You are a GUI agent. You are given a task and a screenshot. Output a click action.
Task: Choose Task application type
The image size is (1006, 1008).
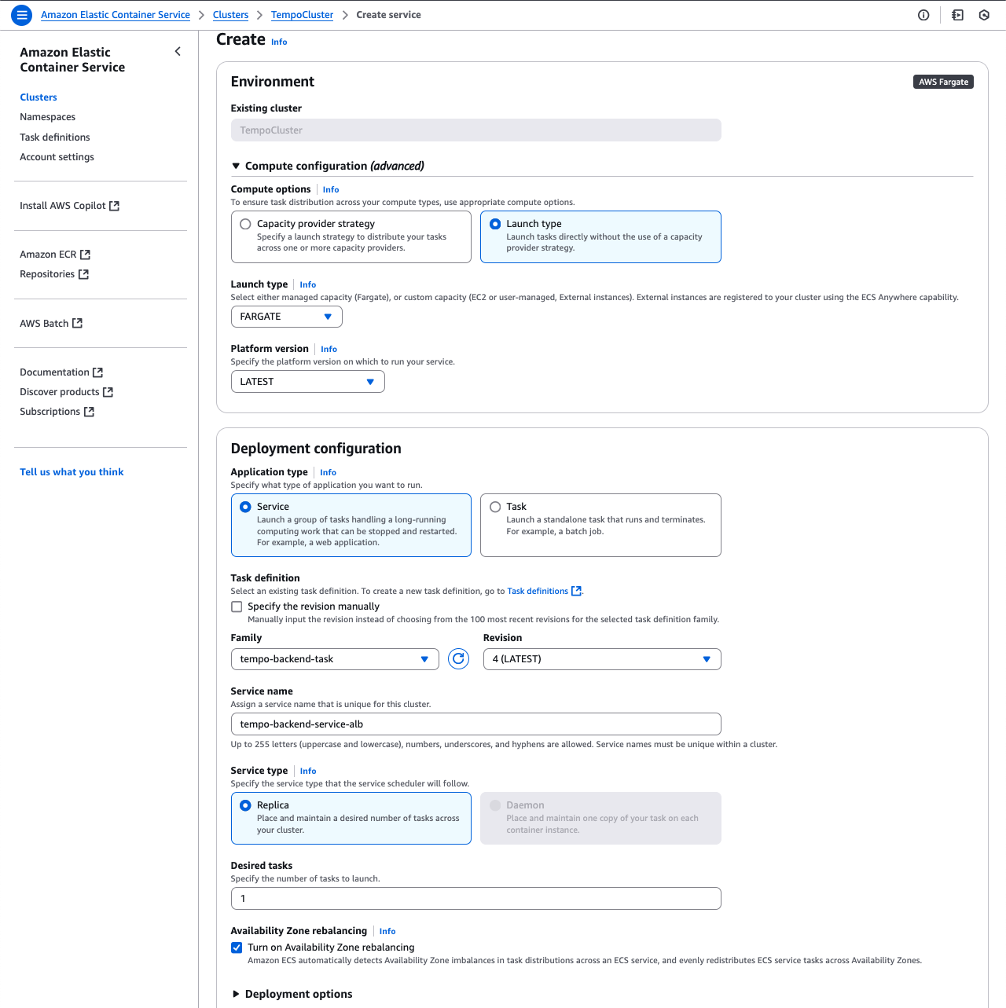click(600, 525)
